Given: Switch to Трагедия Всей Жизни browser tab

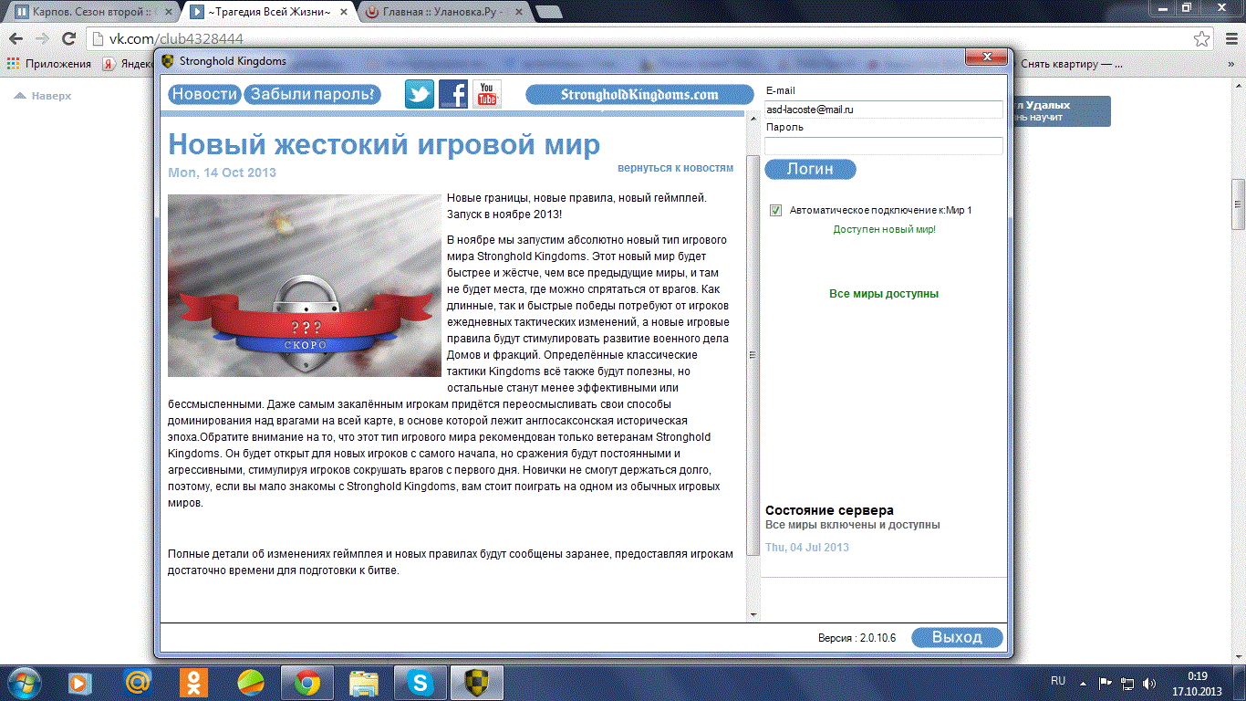Looking at the screenshot, I should [269, 13].
